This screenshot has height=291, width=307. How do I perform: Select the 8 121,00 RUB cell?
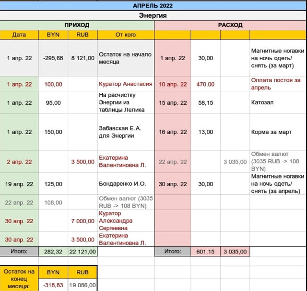pyautogui.click(x=83, y=58)
